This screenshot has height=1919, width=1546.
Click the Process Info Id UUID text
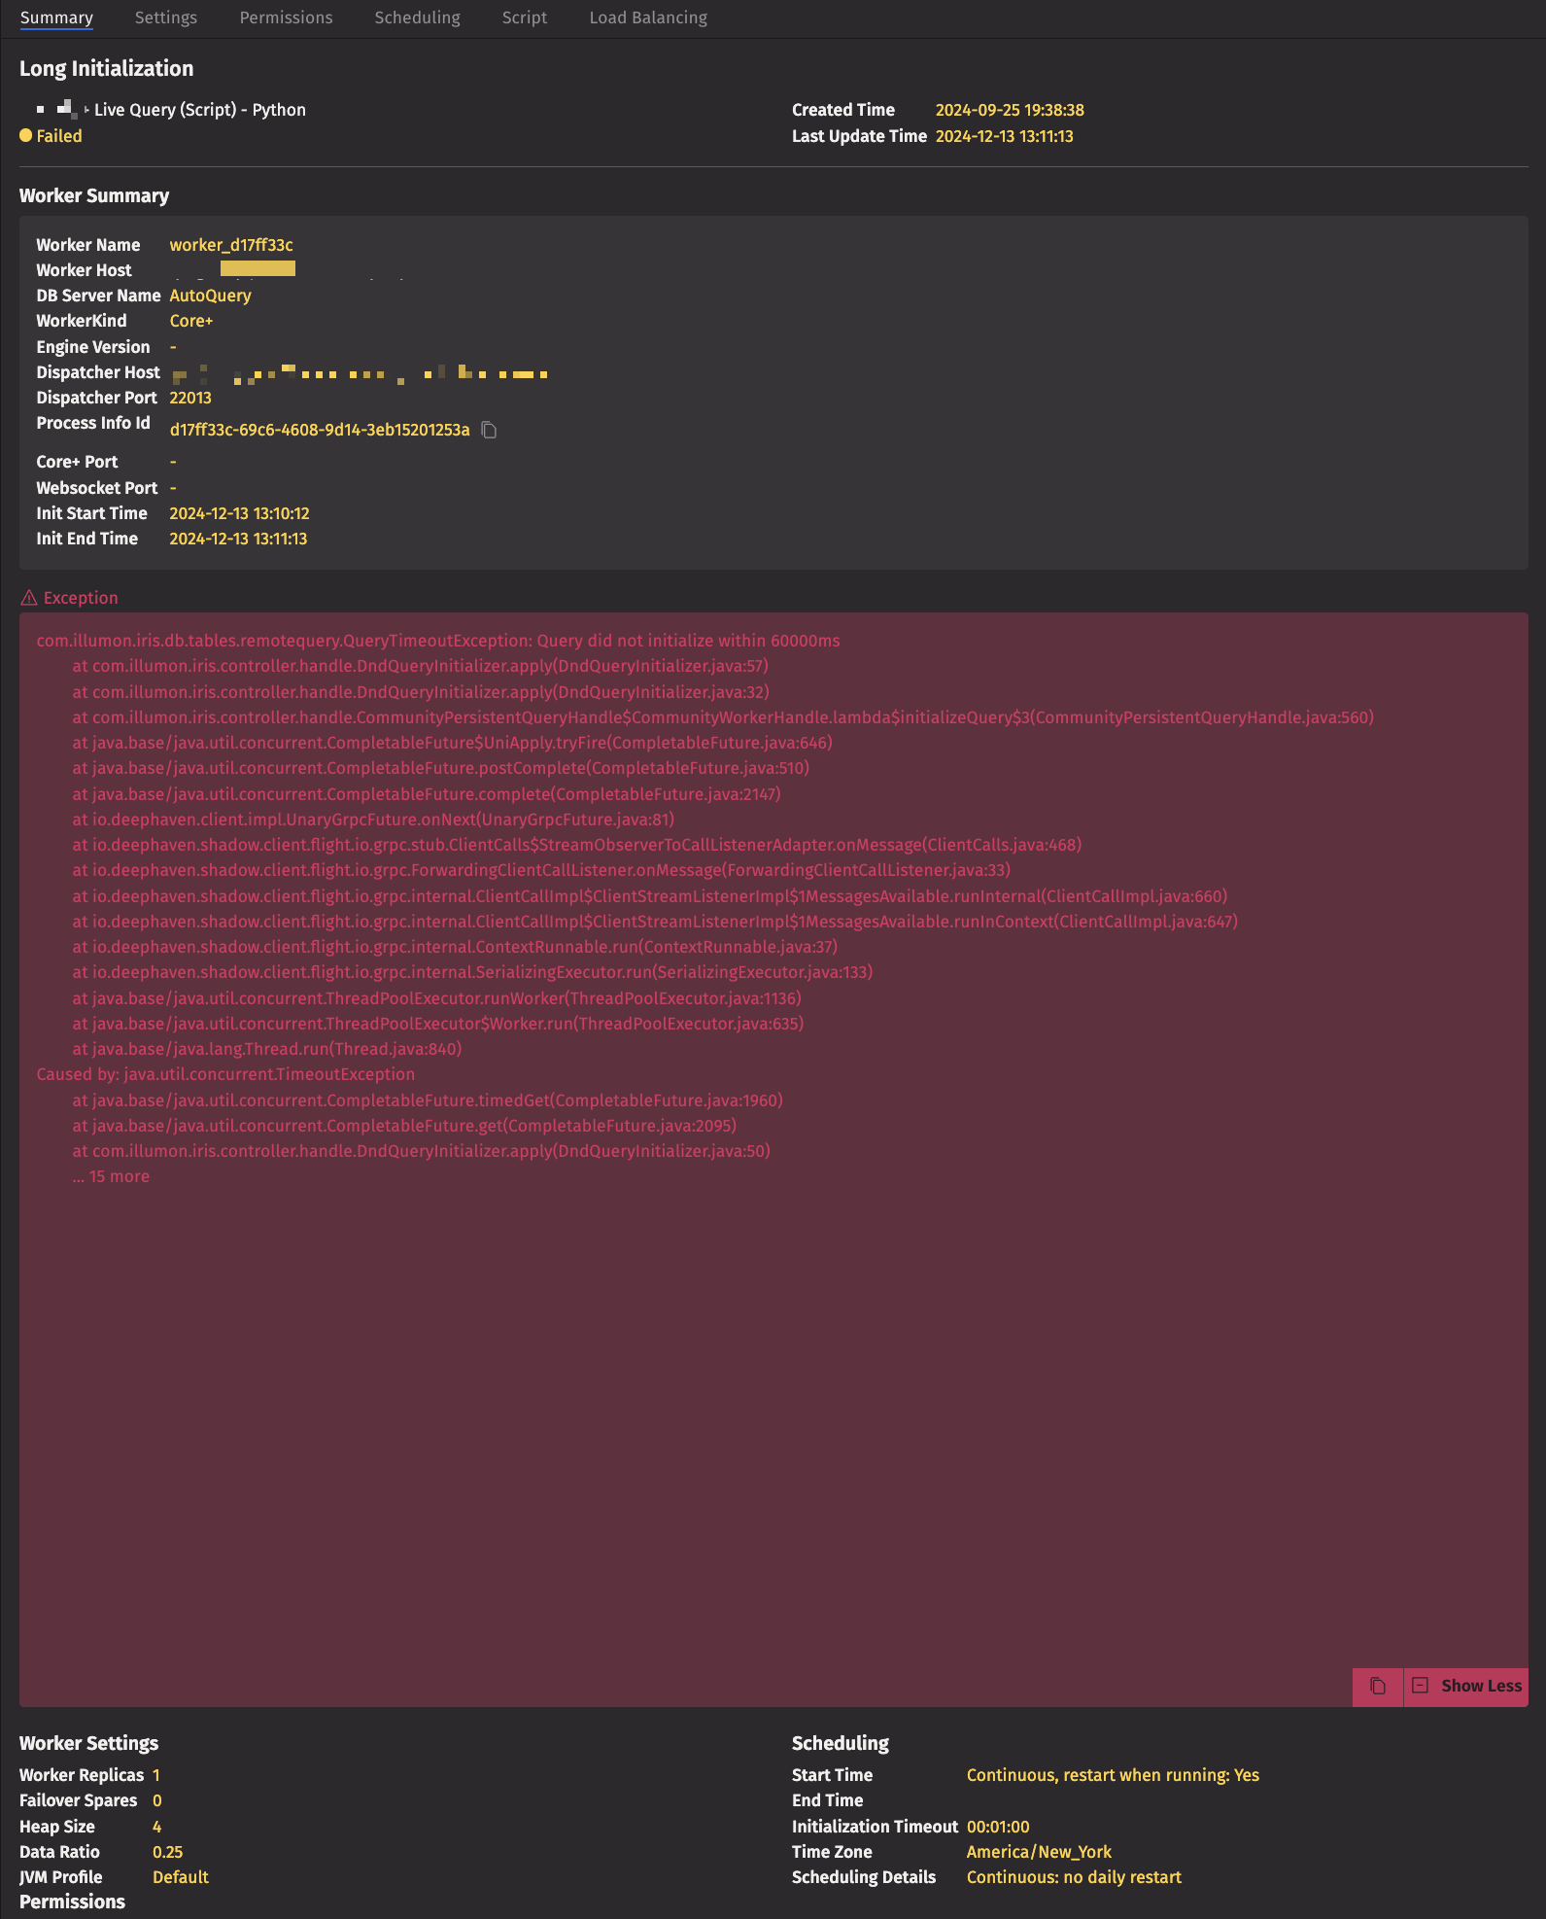tap(320, 430)
